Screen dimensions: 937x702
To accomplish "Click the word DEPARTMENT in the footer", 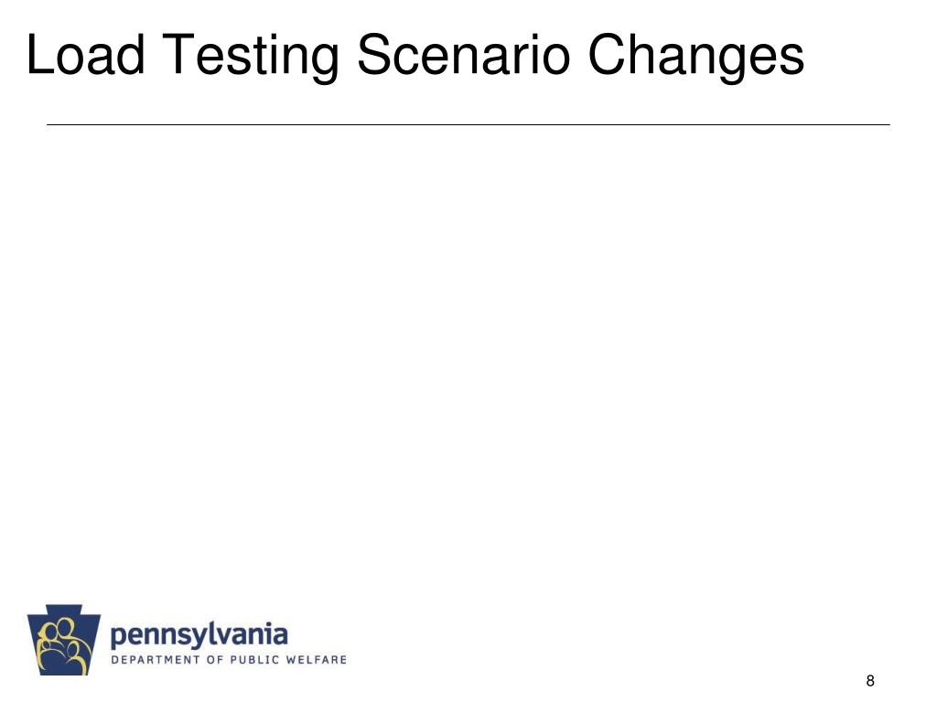I will tap(156, 660).
